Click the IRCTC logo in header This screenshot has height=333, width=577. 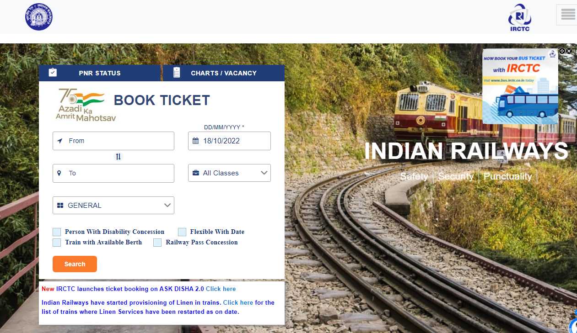[x=520, y=18]
